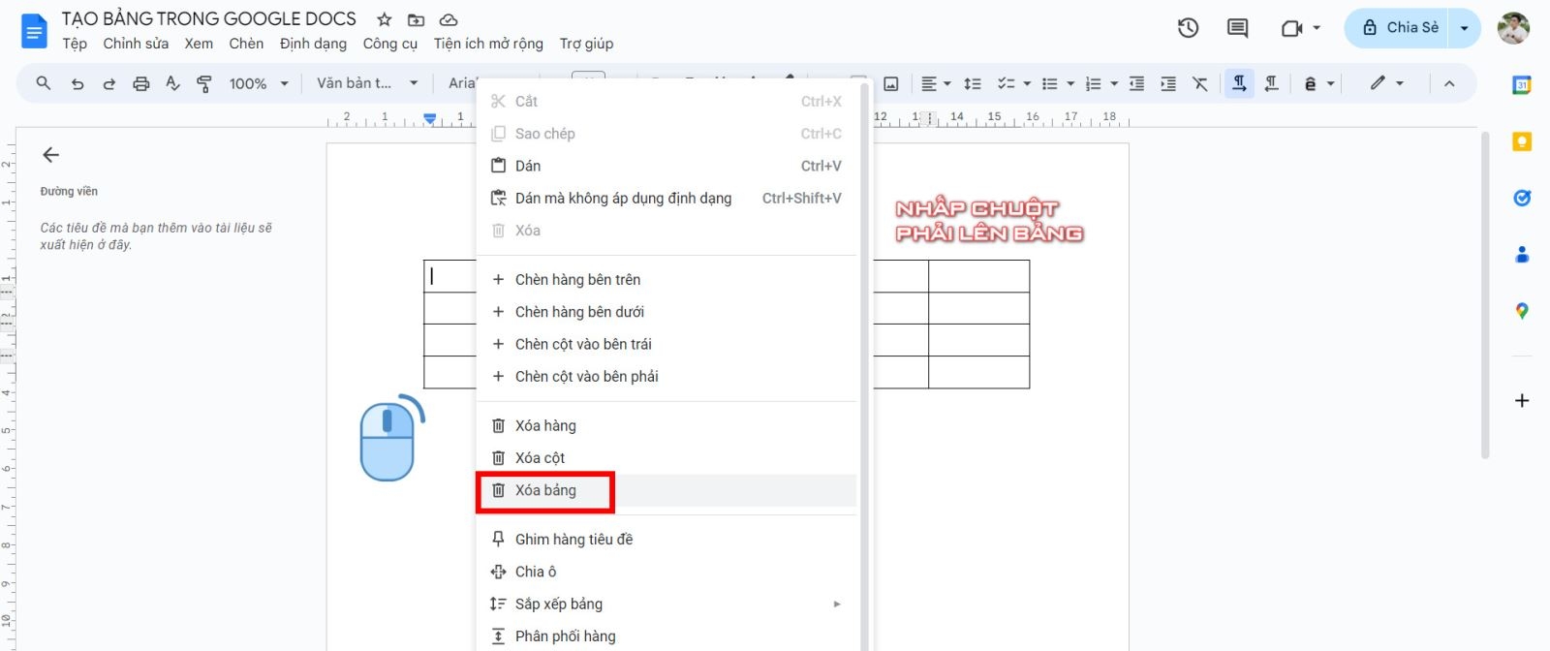
Task: Open the Google Docs home icon
Action: (34, 31)
